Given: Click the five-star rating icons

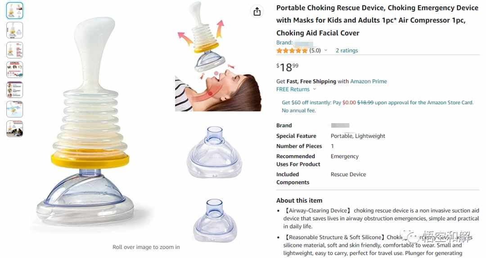Looking at the screenshot, I should point(292,50).
